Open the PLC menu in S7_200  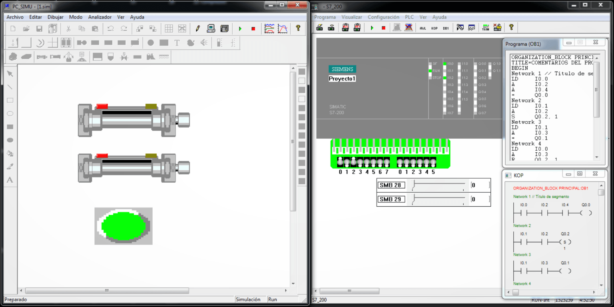click(x=409, y=17)
